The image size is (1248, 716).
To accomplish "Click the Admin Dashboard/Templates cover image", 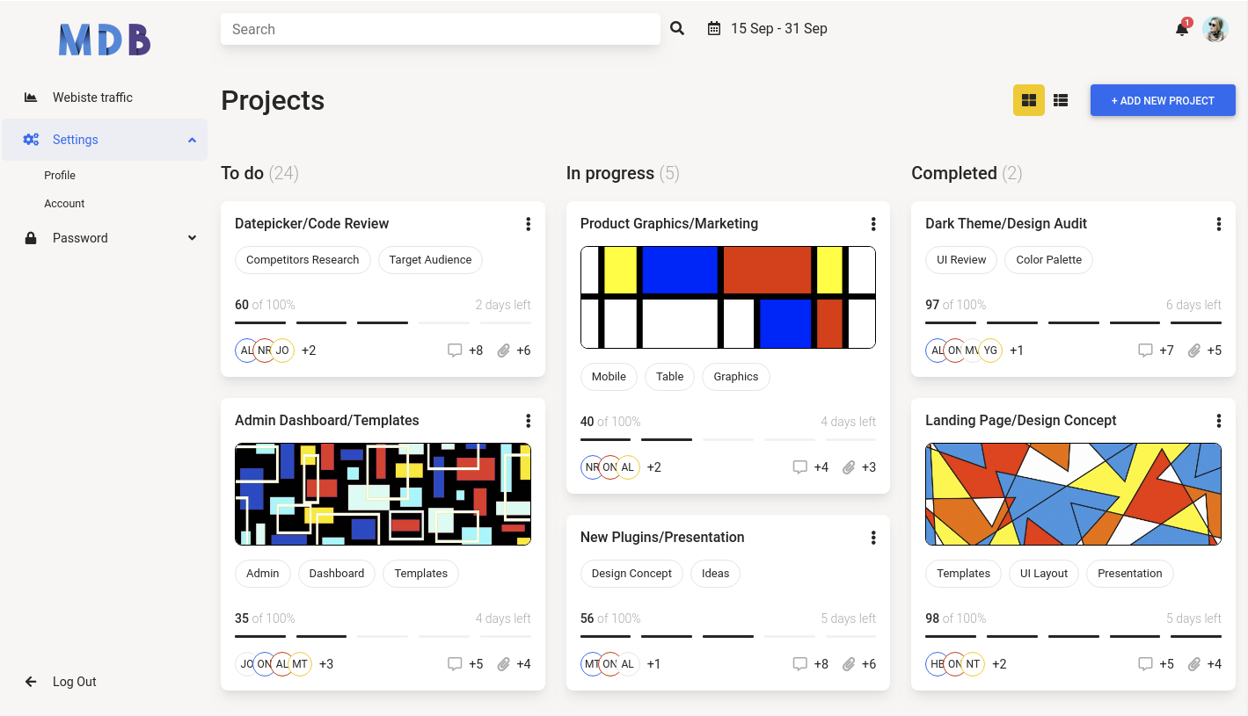I will (x=383, y=494).
